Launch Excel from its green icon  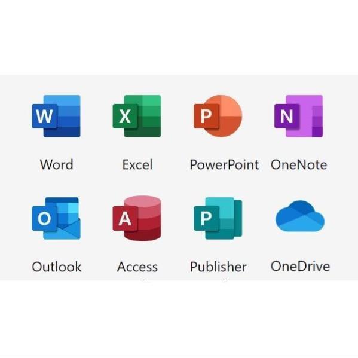click(137, 116)
